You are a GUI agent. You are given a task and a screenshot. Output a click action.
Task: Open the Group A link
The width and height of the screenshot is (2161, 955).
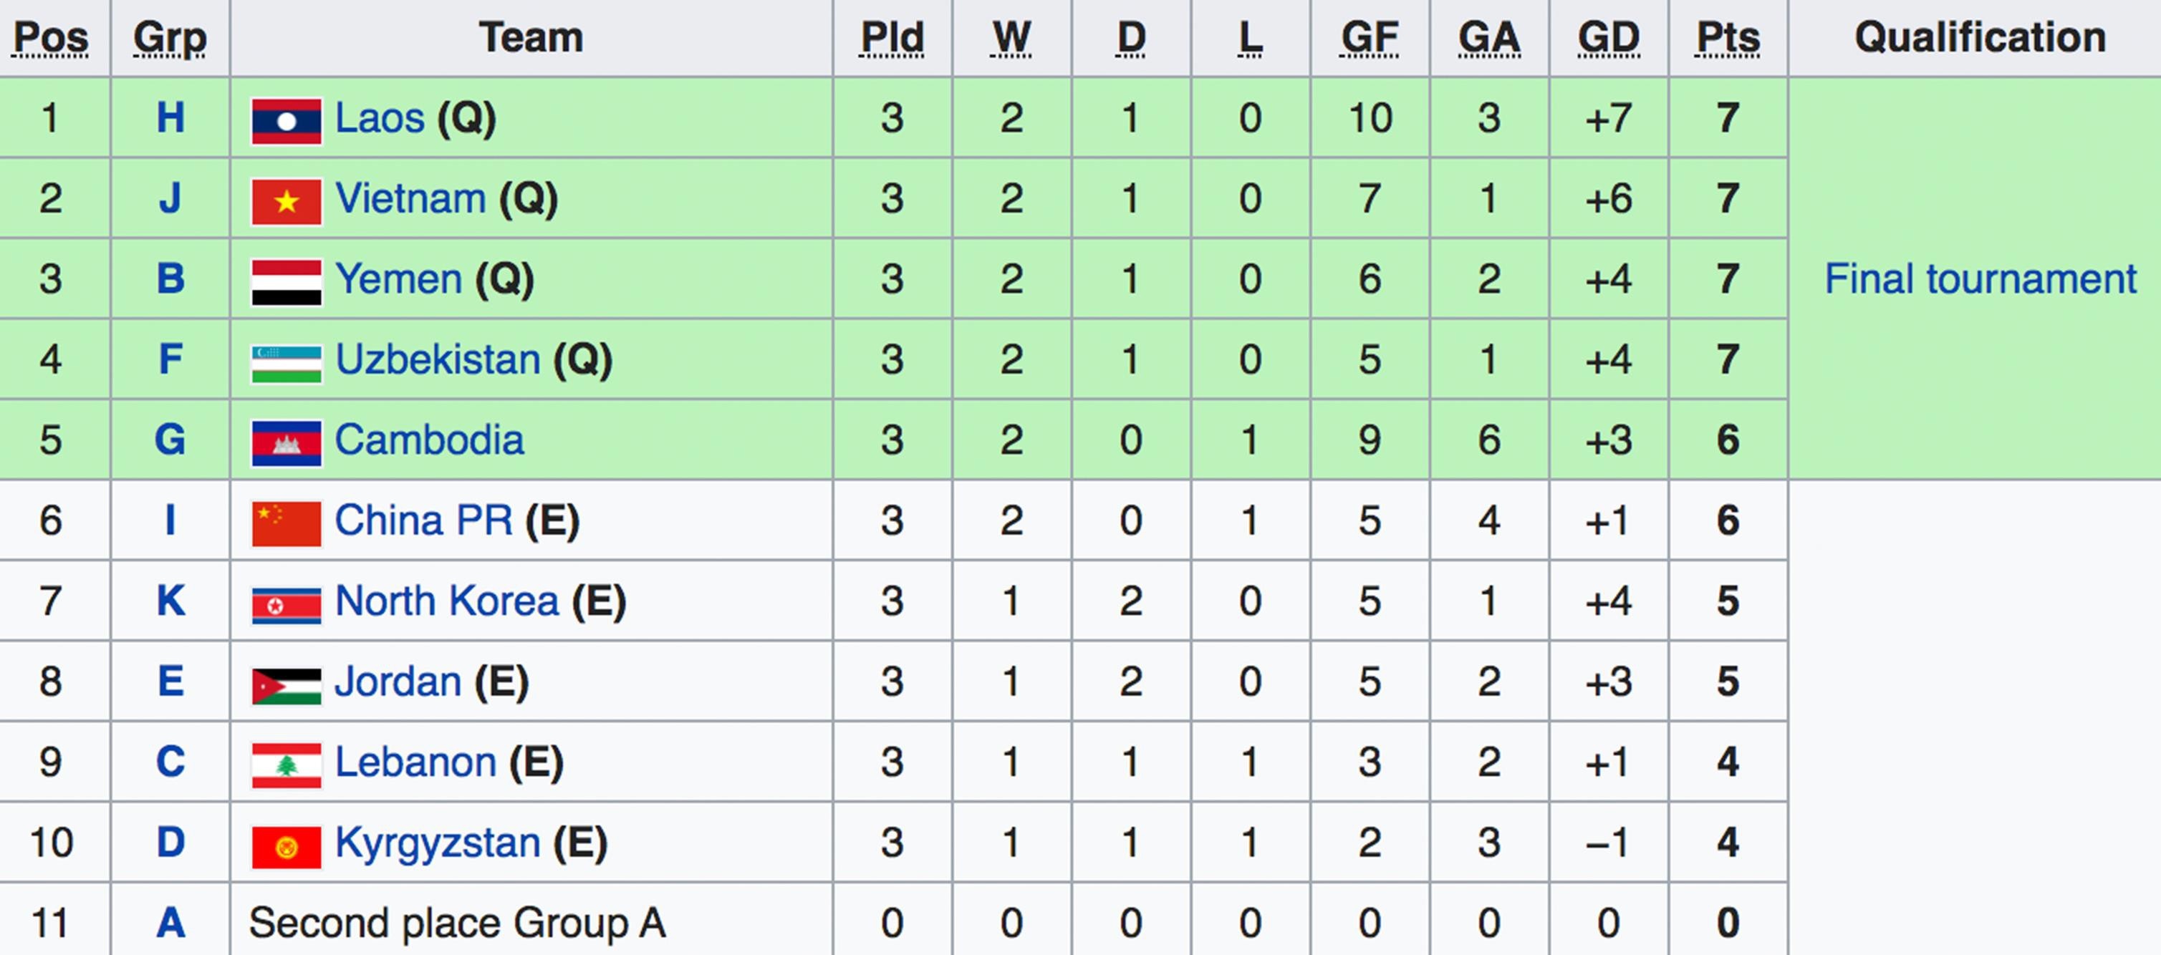(170, 923)
